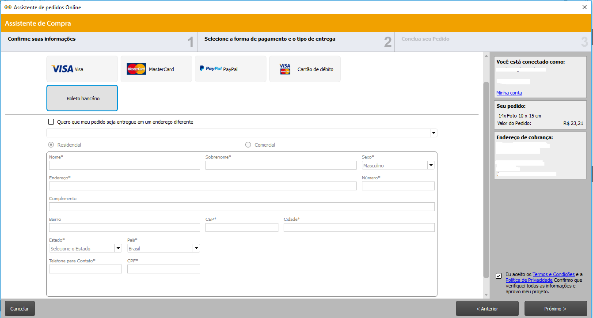The image size is (593, 318).
Task: Click into the CEP input field
Action: click(242, 227)
